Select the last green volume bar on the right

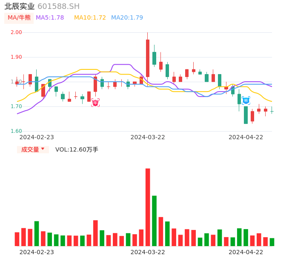click(272, 242)
